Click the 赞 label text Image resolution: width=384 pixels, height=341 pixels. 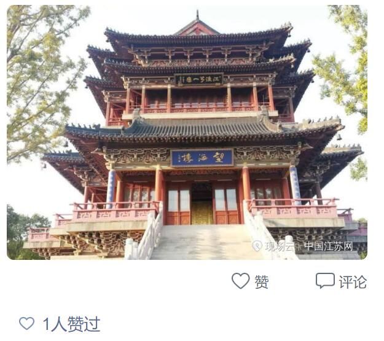(x=262, y=282)
